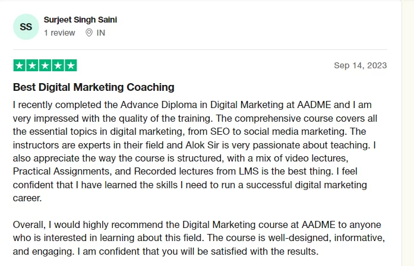The width and height of the screenshot is (414, 266).
Task: Click the name Alok Sir in the review
Action: (x=202, y=145)
